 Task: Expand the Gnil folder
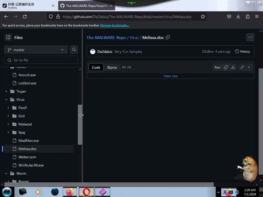(8, 116)
